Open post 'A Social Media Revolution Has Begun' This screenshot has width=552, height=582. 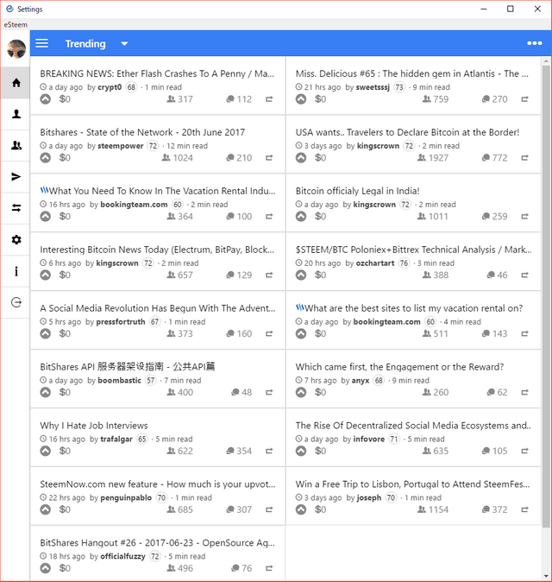158,308
